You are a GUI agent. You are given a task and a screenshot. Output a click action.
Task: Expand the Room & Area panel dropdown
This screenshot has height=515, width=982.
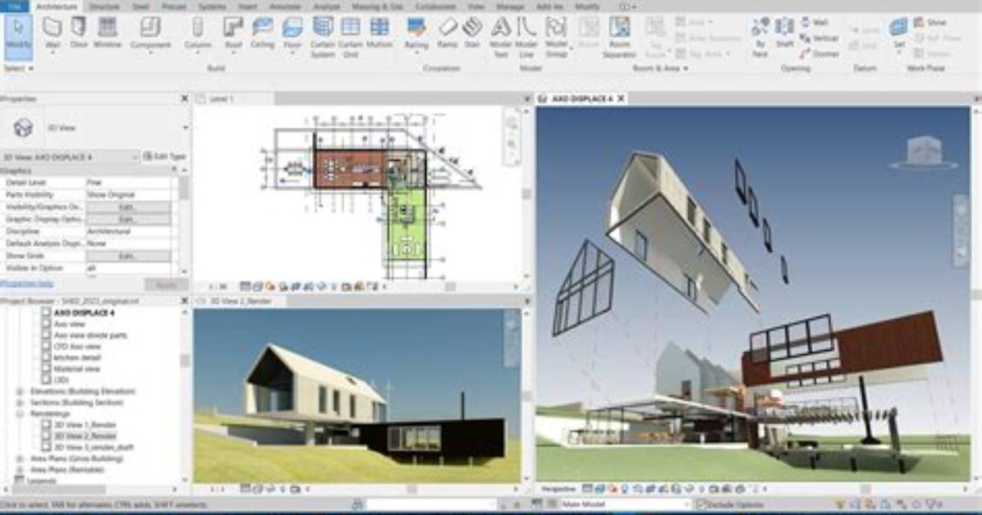click(660, 67)
